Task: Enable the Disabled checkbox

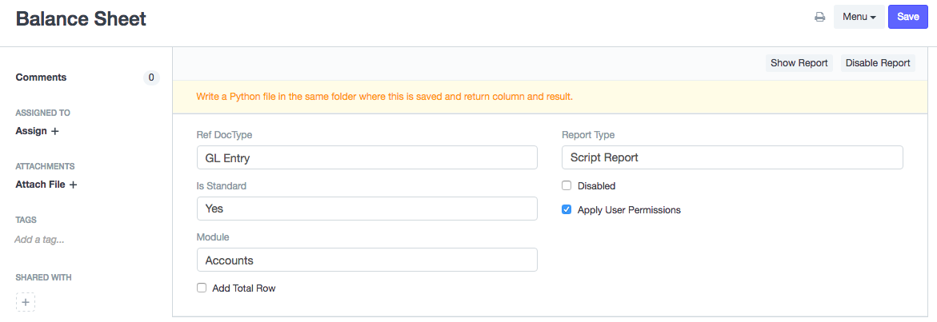Action: [x=567, y=186]
